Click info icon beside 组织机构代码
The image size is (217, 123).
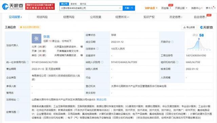point(177,62)
